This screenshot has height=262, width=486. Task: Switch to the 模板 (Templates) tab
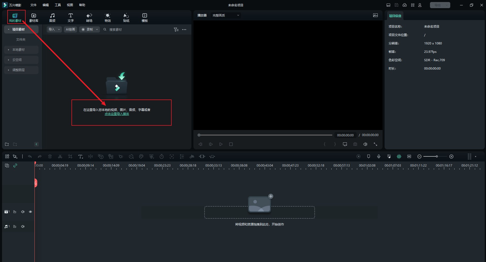coord(145,18)
